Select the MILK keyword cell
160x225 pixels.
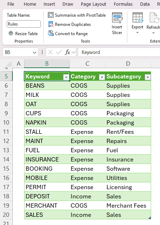coord(47,95)
